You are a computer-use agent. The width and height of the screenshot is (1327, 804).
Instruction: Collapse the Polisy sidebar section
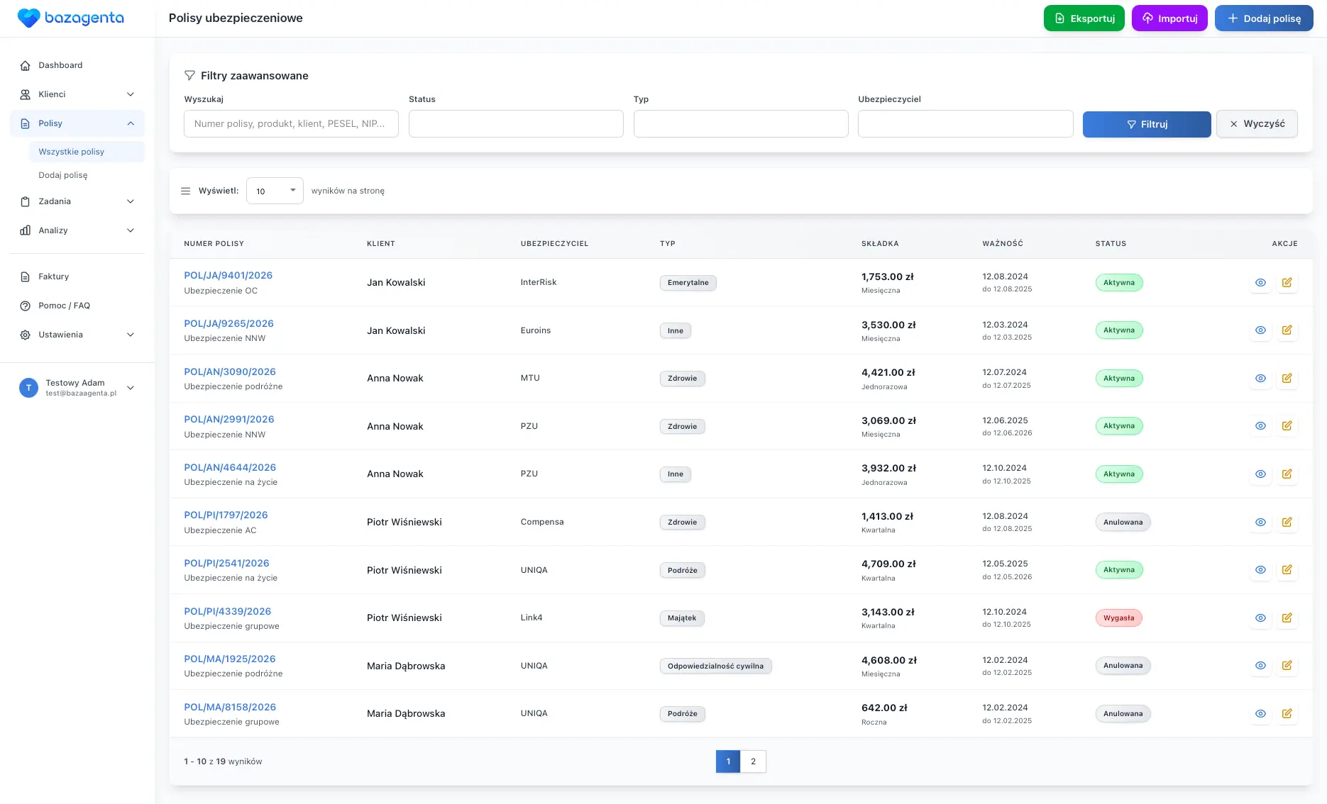pos(130,123)
